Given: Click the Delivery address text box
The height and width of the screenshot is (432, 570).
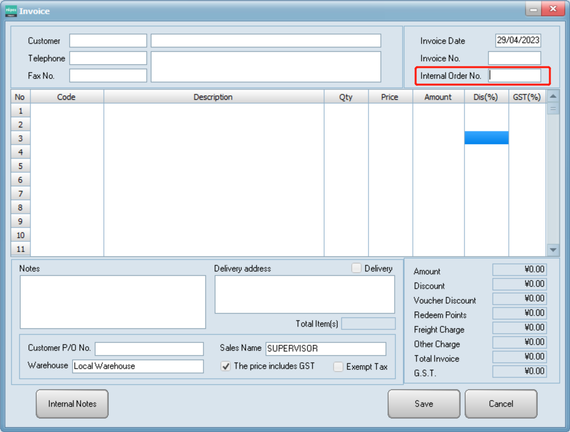Looking at the screenshot, I should tap(304, 296).
